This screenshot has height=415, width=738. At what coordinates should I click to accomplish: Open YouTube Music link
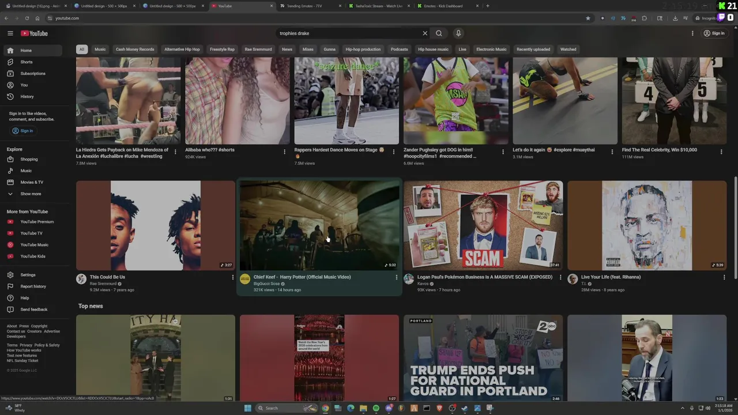[x=34, y=245]
